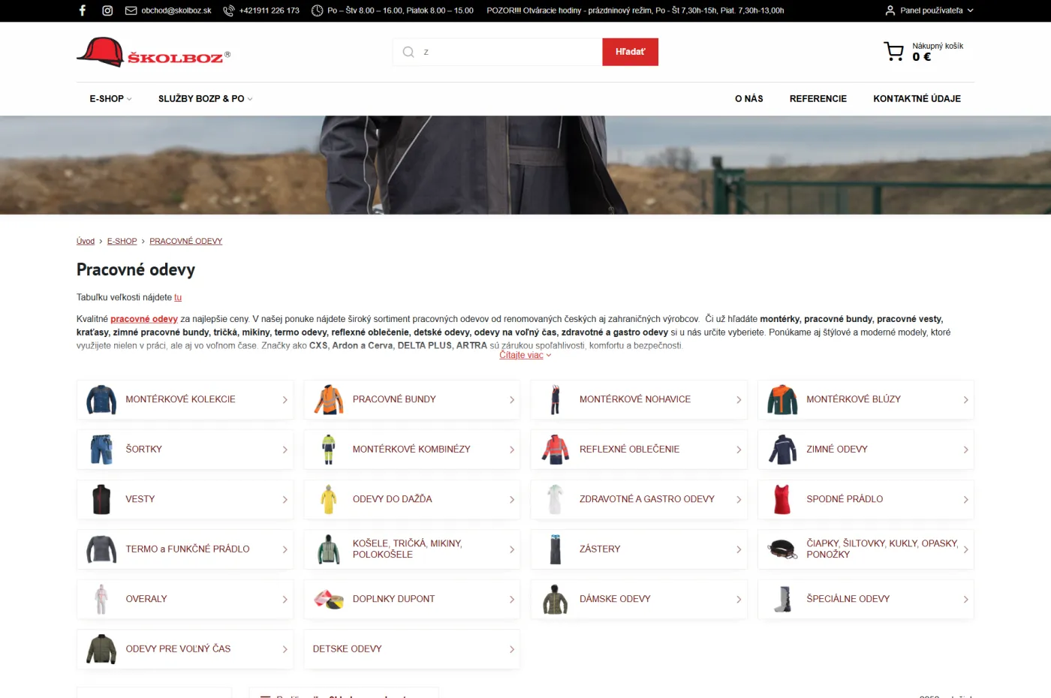Click the green-orange jacket icon for Montérkové blúzy

(x=782, y=399)
